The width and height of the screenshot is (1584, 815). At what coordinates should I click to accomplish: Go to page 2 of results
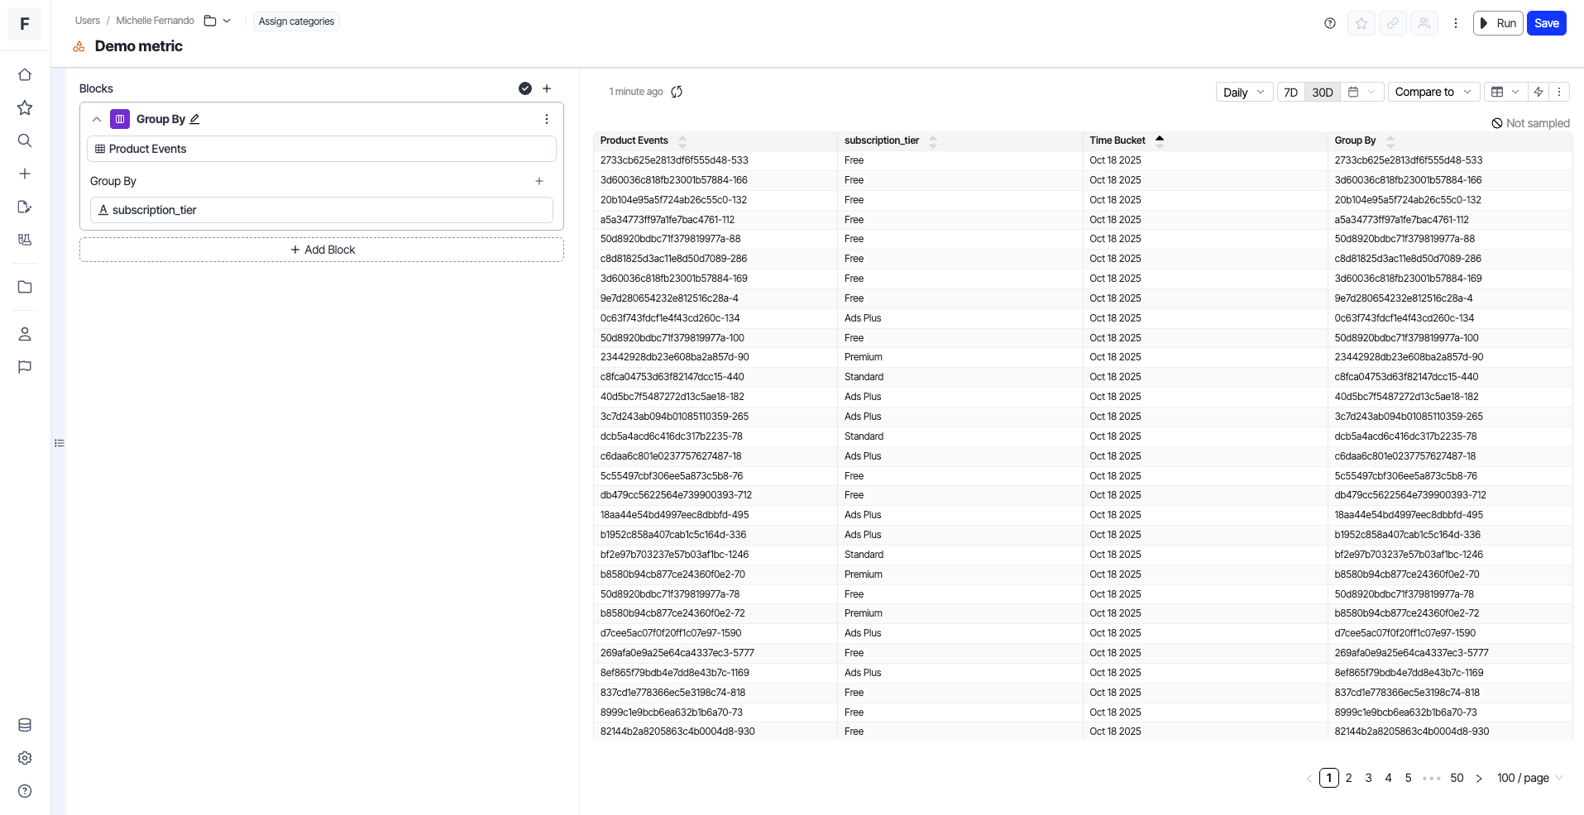(1348, 778)
